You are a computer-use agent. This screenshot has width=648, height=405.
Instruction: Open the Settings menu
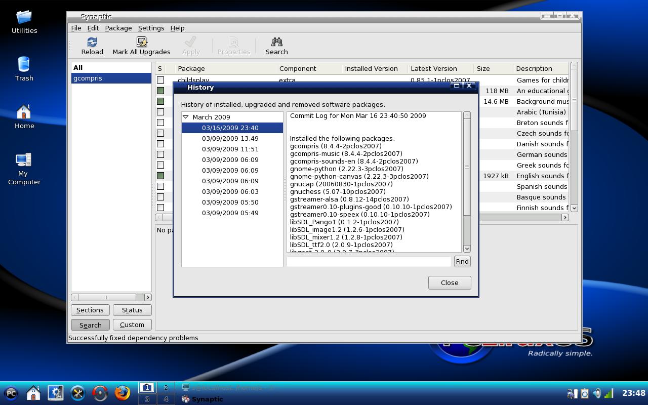[151, 28]
